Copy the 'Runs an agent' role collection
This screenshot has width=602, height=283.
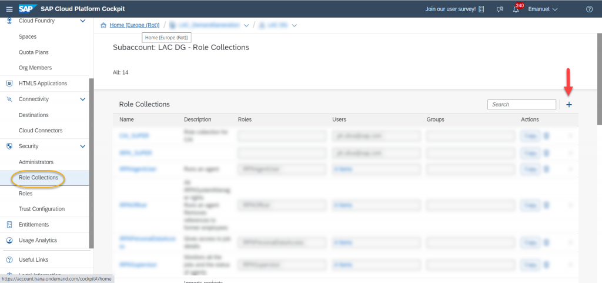[x=530, y=169]
